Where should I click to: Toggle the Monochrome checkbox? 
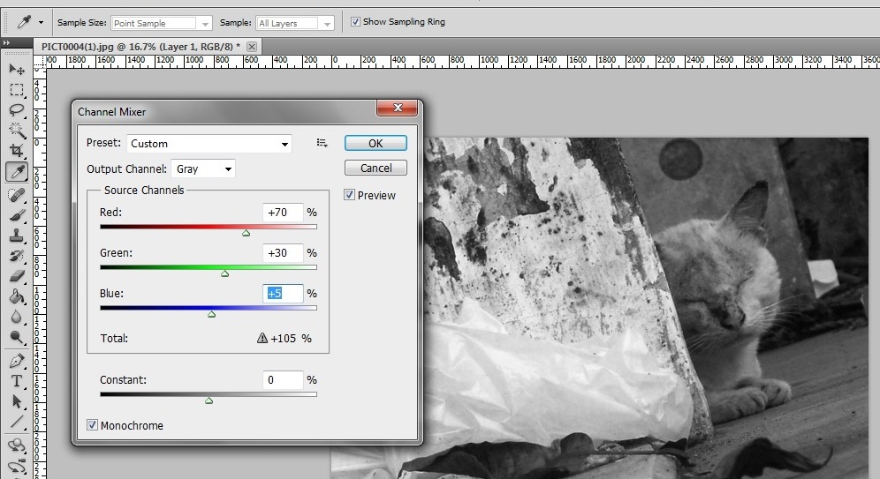point(92,424)
